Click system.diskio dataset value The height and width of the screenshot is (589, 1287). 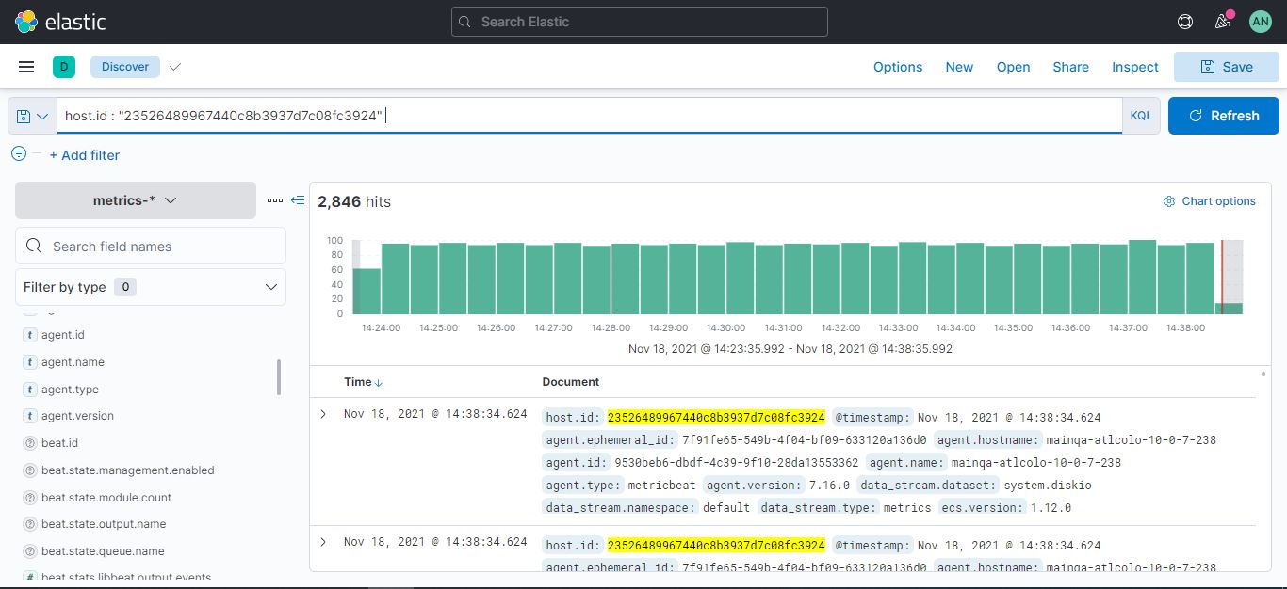[1048, 485]
